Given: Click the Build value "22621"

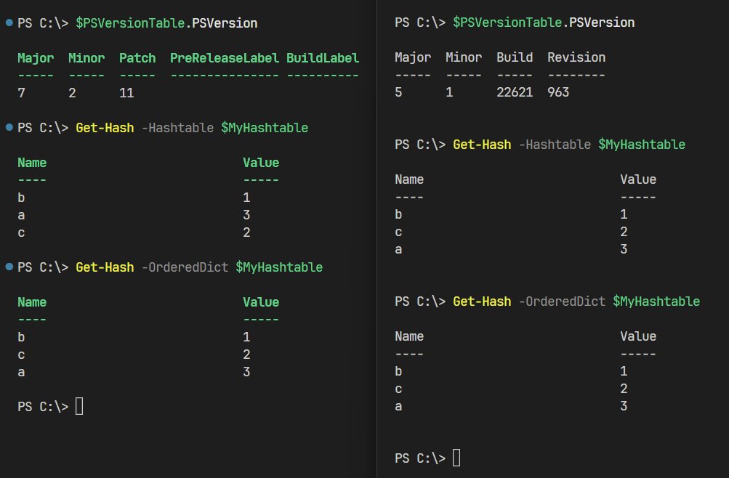Looking at the screenshot, I should (514, 92).
